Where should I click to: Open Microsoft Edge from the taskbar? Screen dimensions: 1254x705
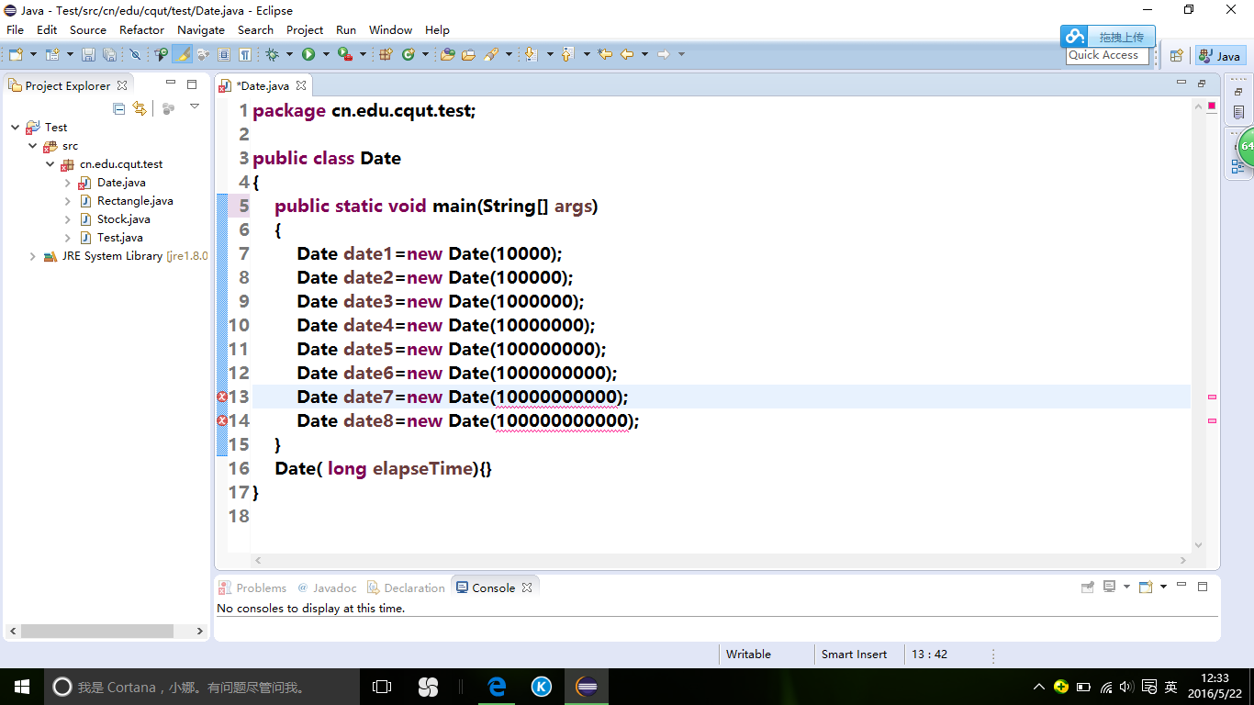tap(497, 687)
